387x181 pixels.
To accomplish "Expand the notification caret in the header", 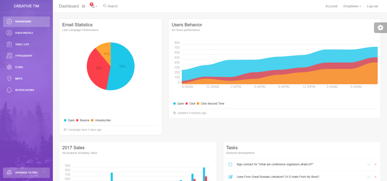I will 96,7.
